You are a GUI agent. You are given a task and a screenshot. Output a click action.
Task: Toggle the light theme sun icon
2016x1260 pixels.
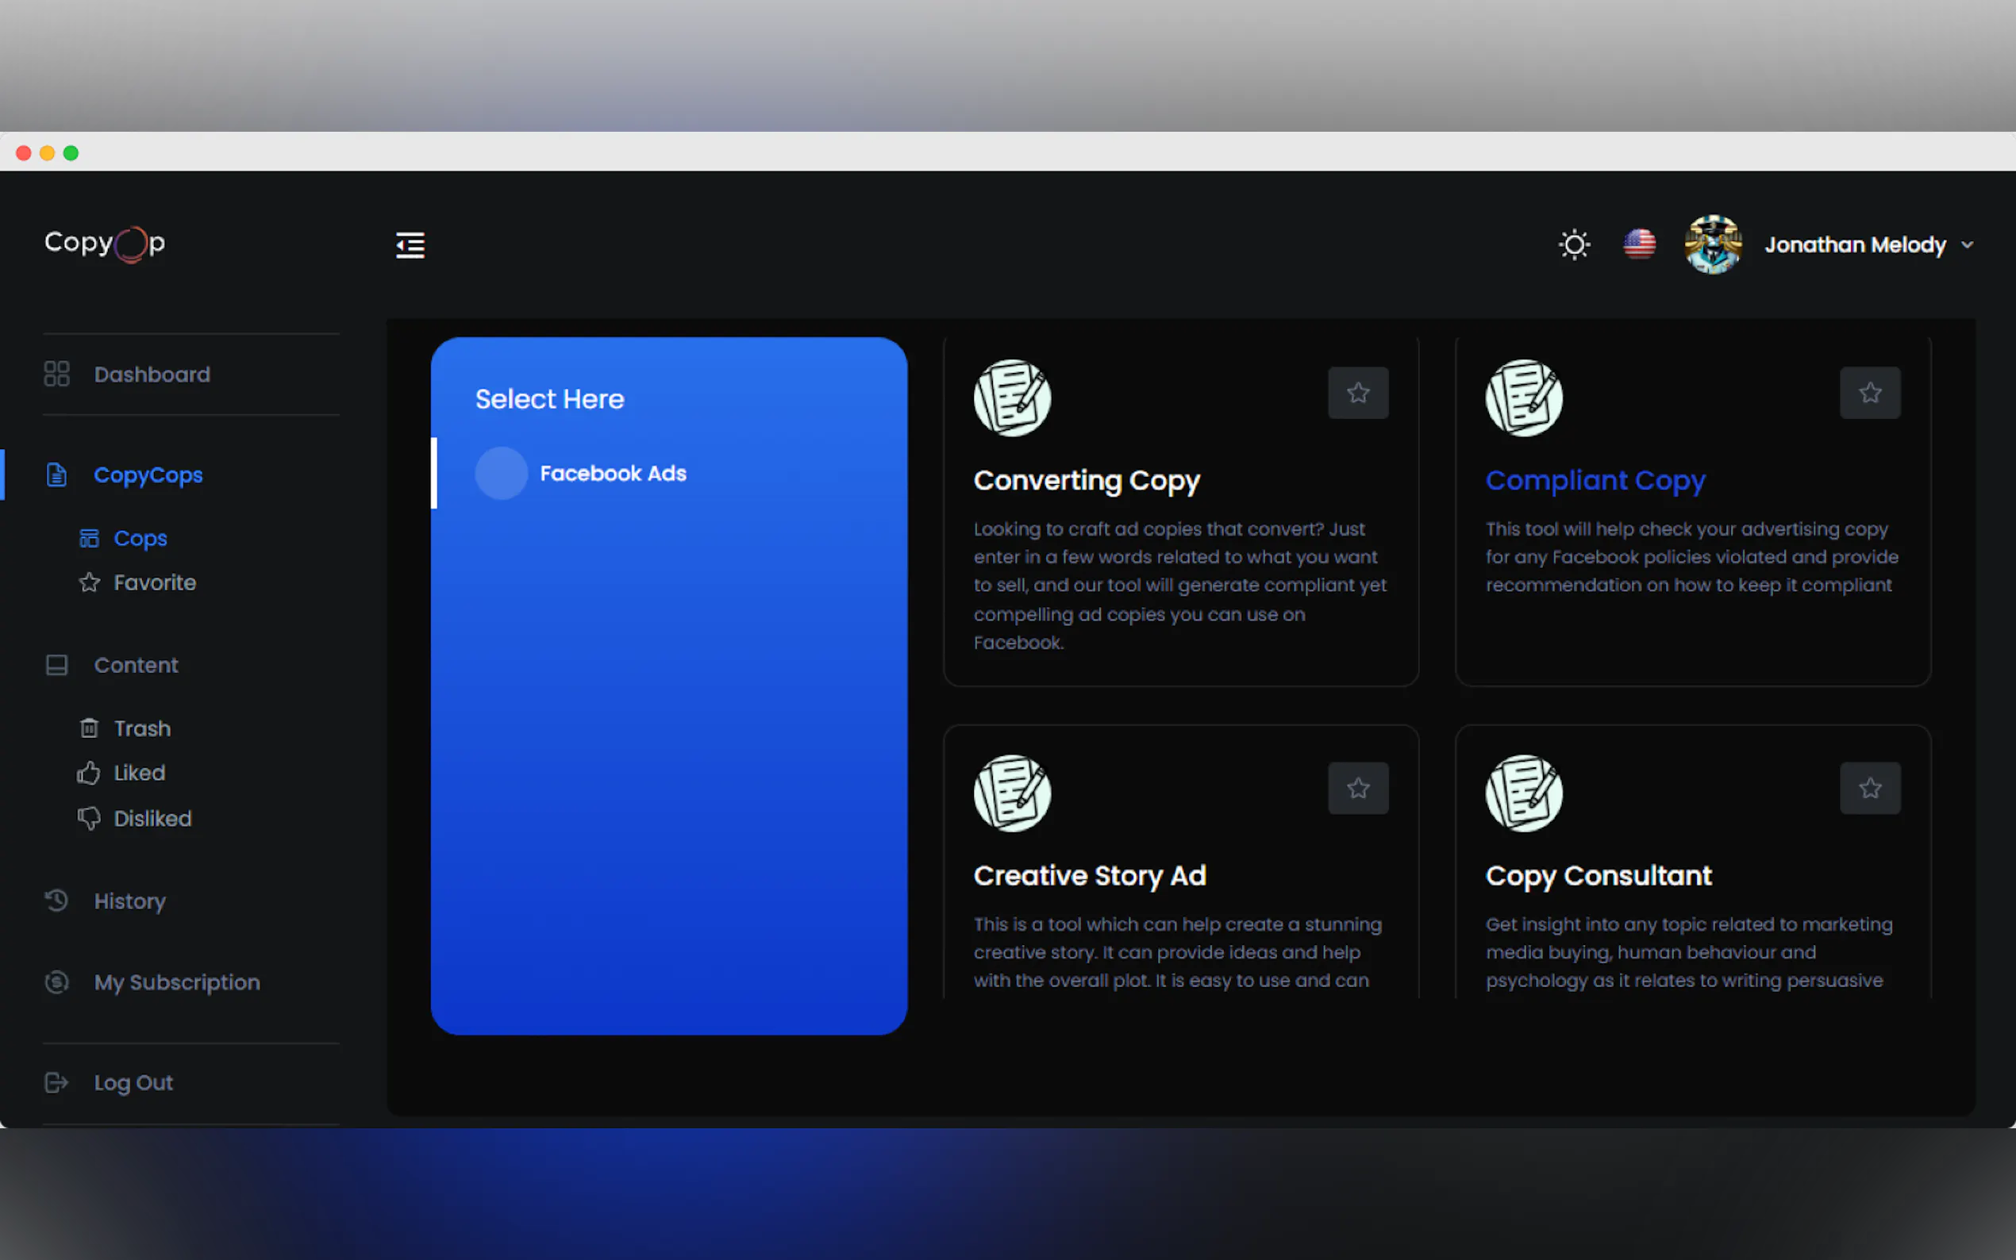[x=1573, y=244]
